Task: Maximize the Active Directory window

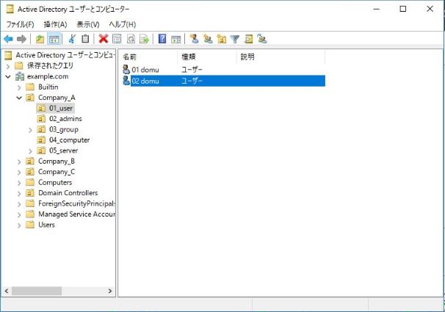Action: tap(402, 9)
